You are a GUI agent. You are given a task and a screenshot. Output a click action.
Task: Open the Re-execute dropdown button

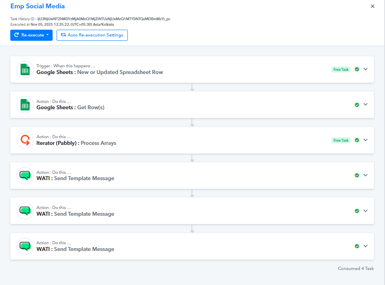click(31, 35)
